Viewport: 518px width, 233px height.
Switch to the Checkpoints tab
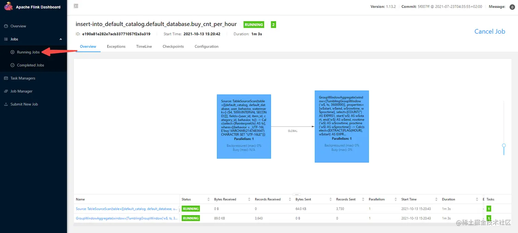(173, 47)
